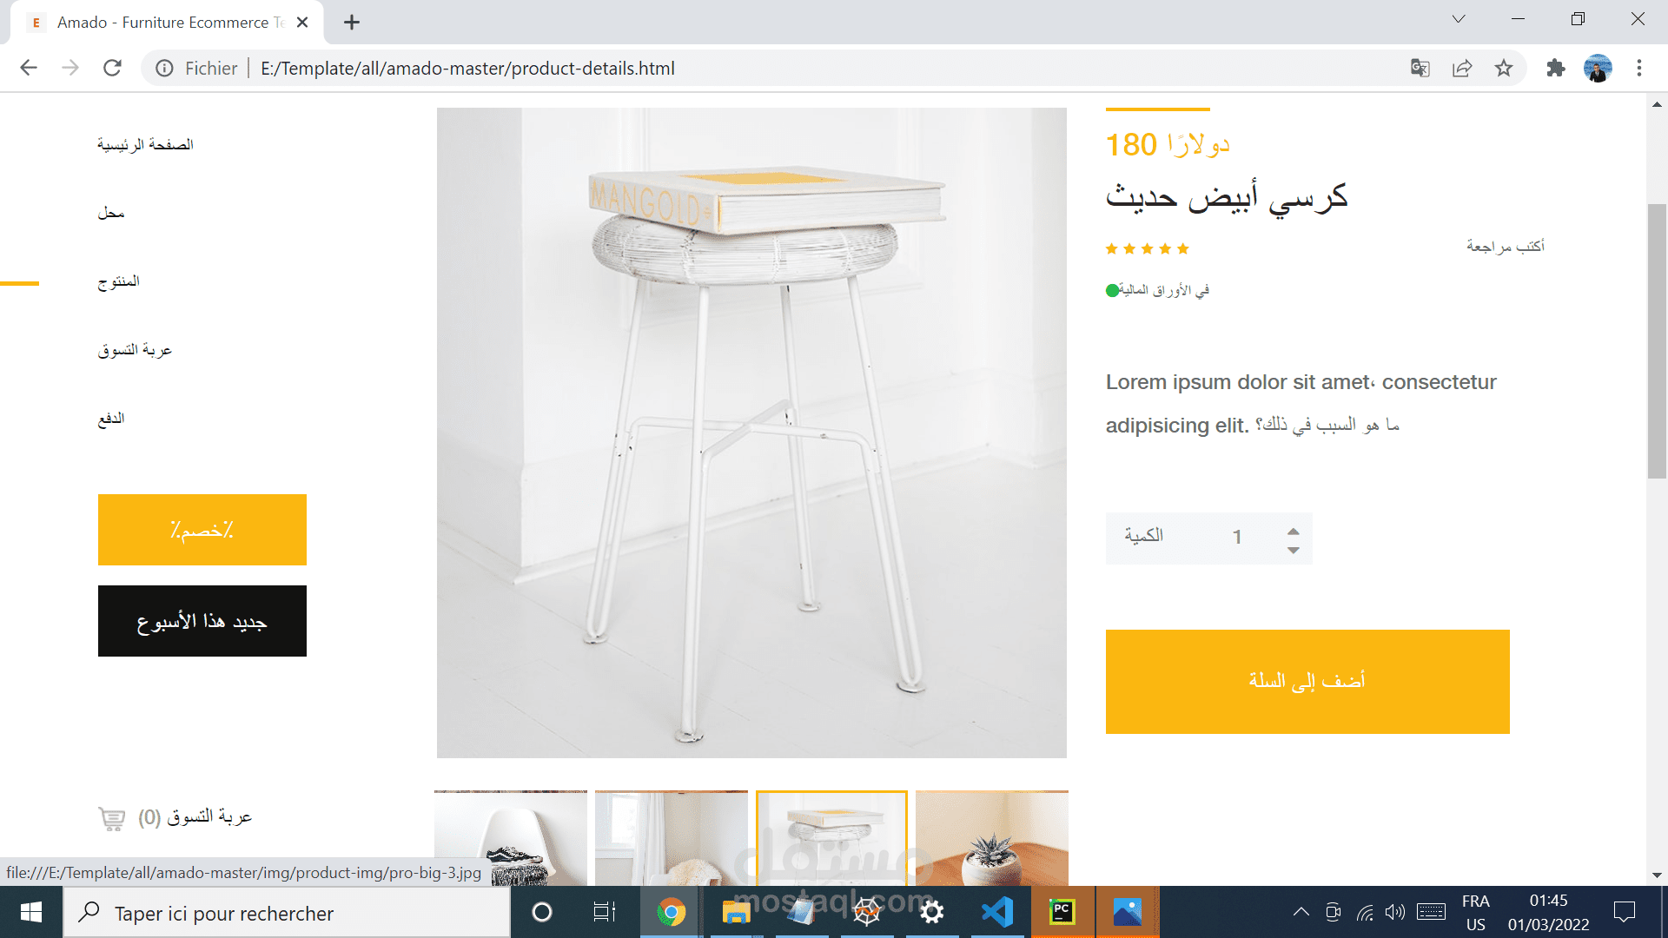Expand the tab search chevron in title bar

1459,19
